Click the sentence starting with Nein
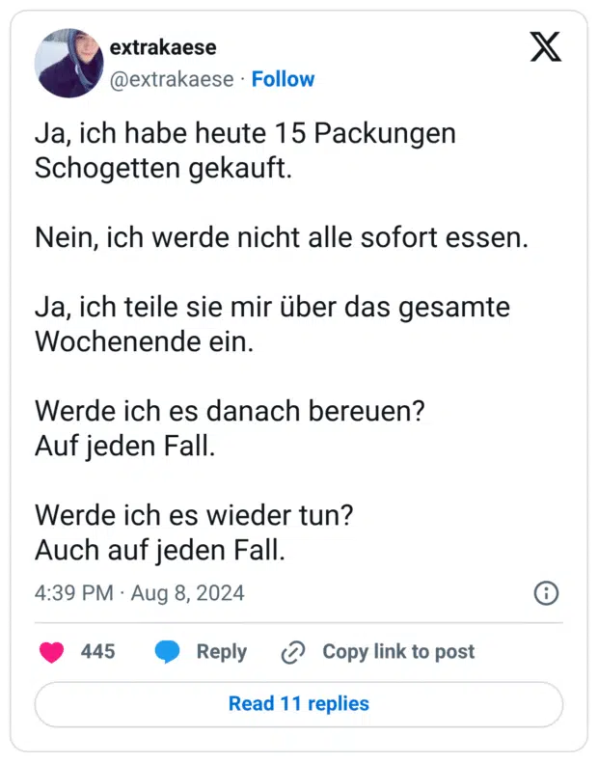The width and height of the screenshot is (598, 762). pos(282,238)
